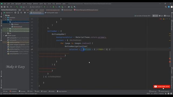The height and width of the screenshot is (97, 173).
Task: Click the Open file toolbar icon
Action: [2, 7]
